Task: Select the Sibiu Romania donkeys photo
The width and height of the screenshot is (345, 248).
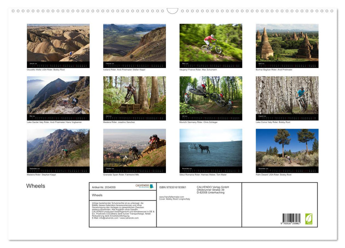Action: pyautogui.click(x=211, y=148)
